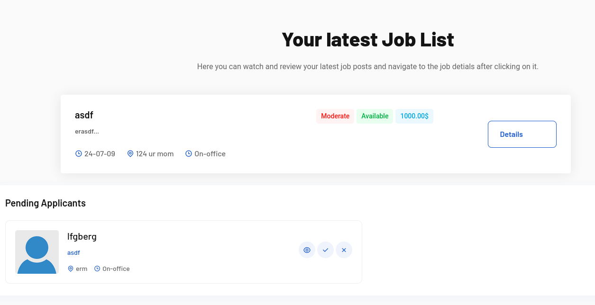Select the Available status badge

(375, 116)
